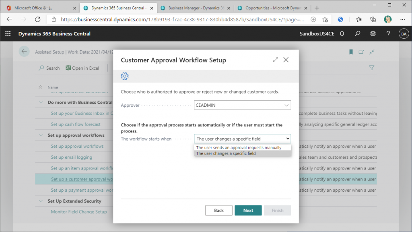Click the SandboxUS4CE environment name
Screen dimensions: 412x232
pyautogui.click(x=317, y=34)
